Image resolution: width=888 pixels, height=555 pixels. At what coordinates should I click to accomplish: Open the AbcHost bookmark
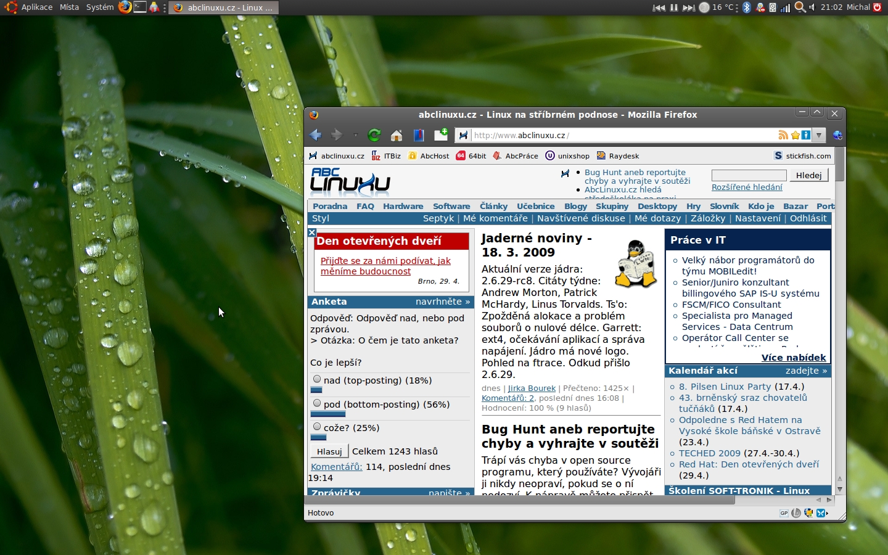click(x=429, y=156)
